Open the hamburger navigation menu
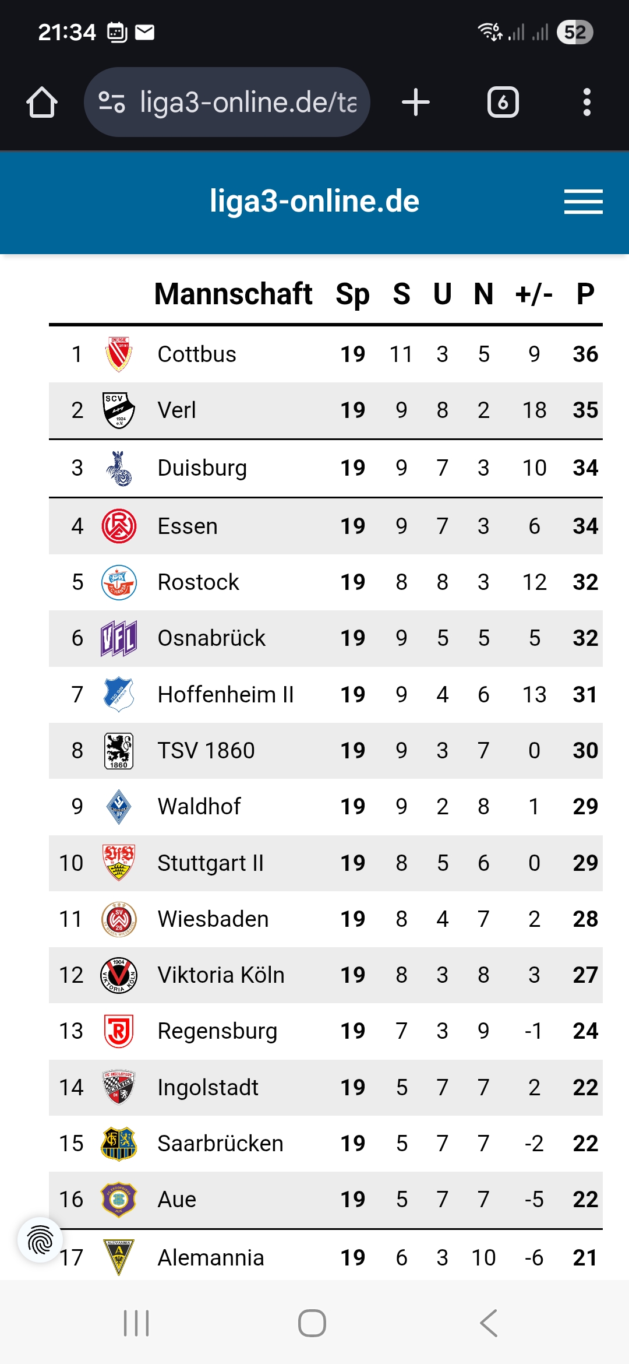 tap(583, 202)
